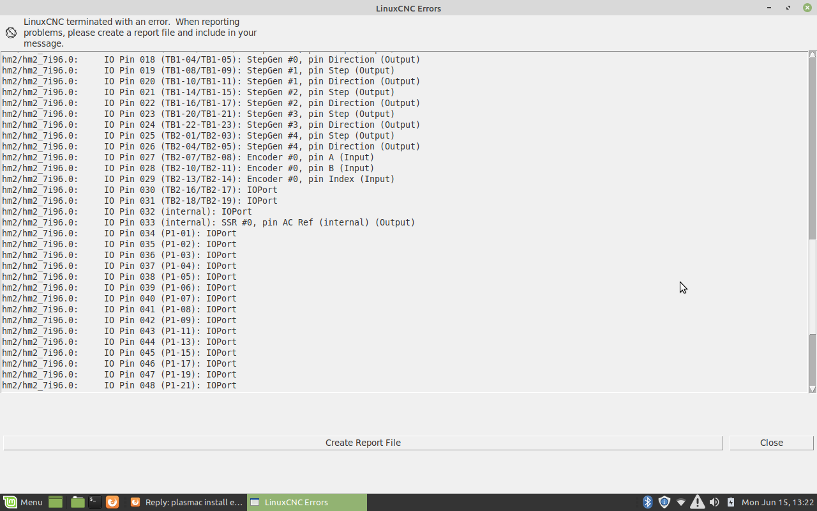Click the 'LinuxCNC terminated with an error' message
The image size is (817, 511).
point(140,33)
